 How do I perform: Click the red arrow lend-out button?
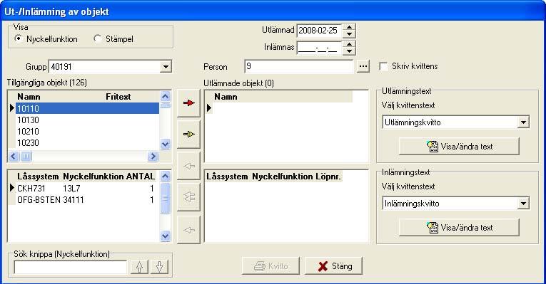(188, 103)
